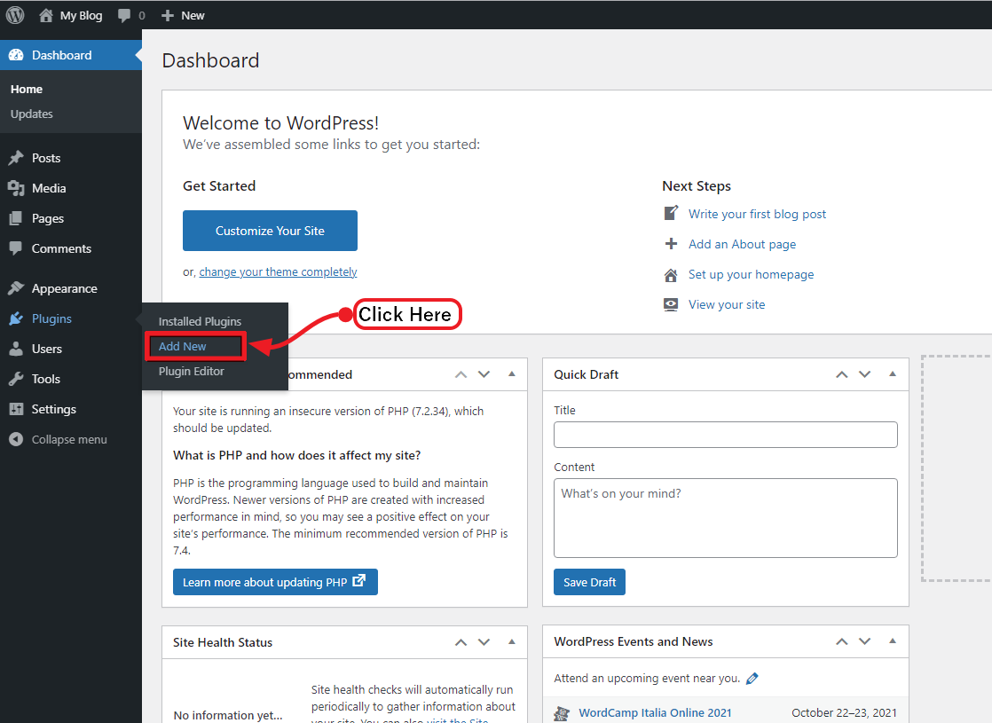Click the Settings sliders icon

pos(17,409)
